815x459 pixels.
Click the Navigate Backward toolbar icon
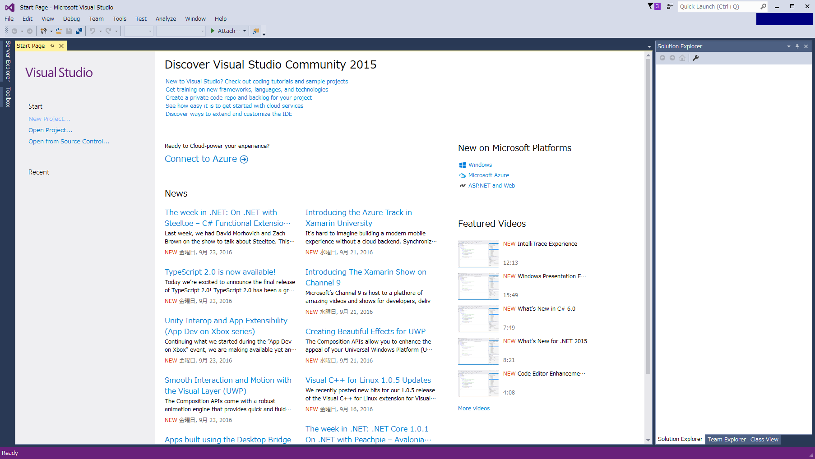click(14, 31)
